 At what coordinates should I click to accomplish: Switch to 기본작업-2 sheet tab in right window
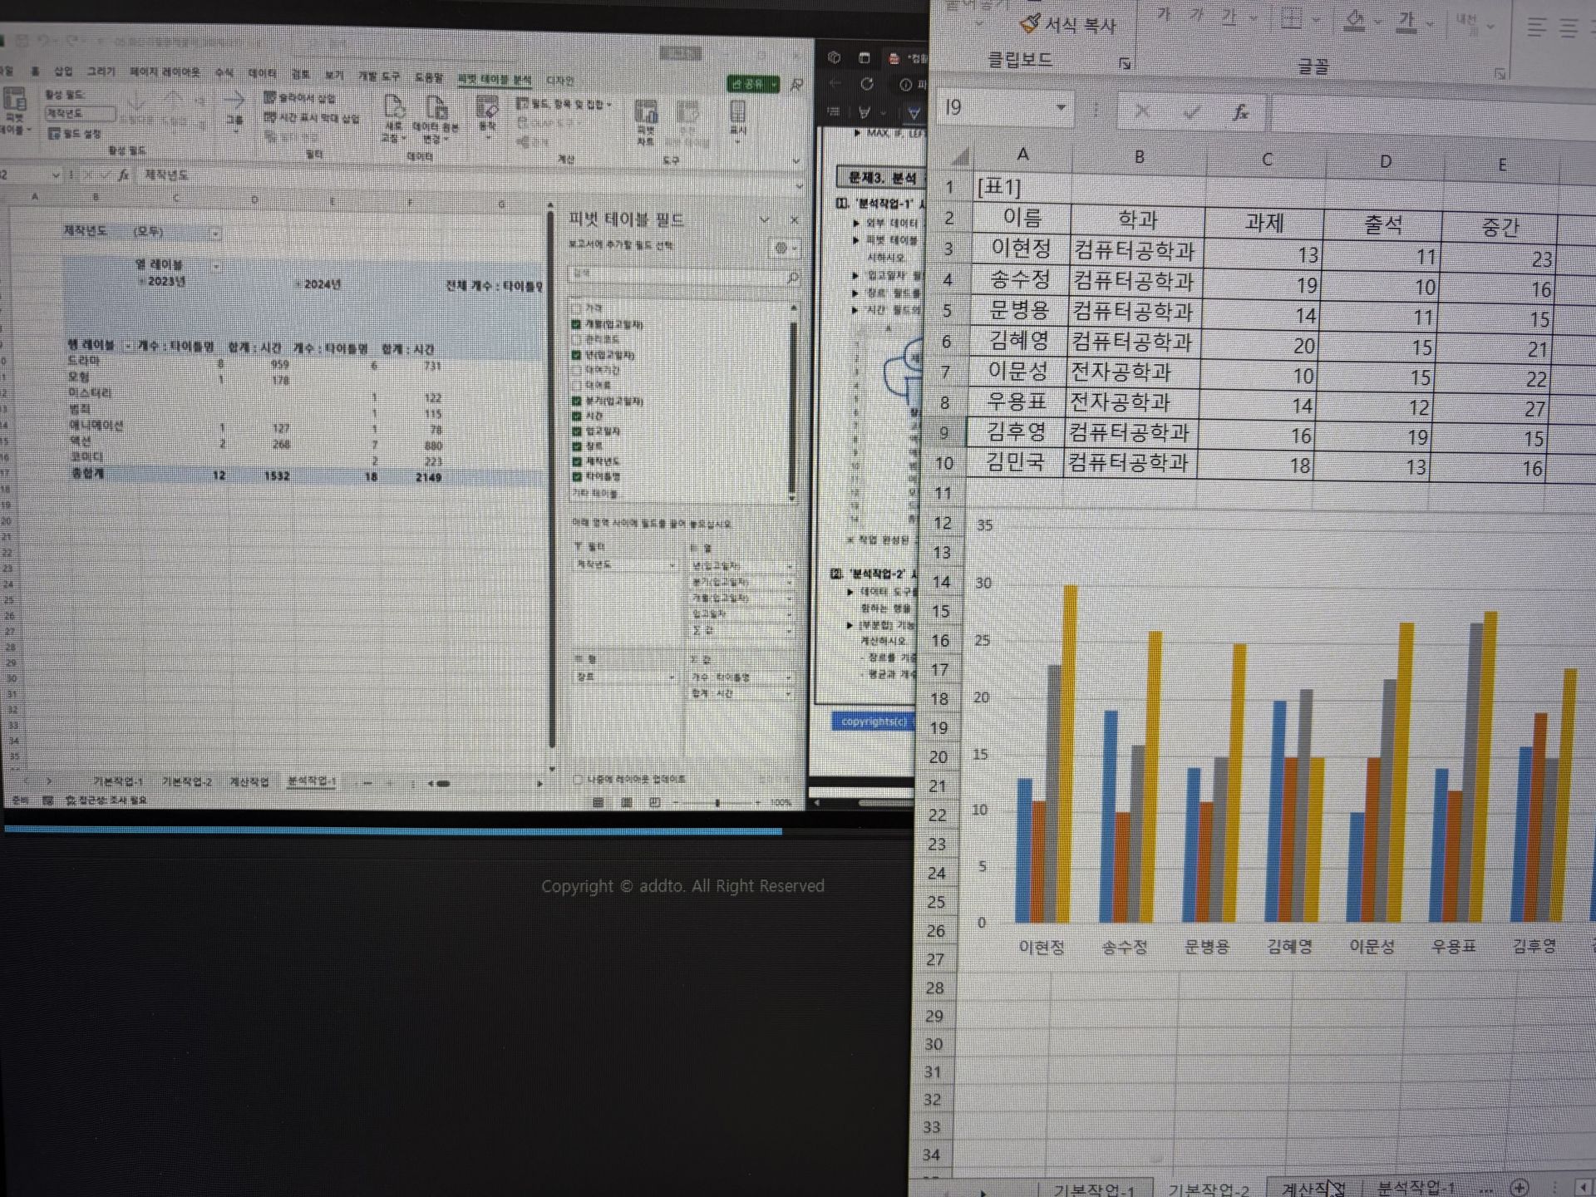point(1209,1189)
